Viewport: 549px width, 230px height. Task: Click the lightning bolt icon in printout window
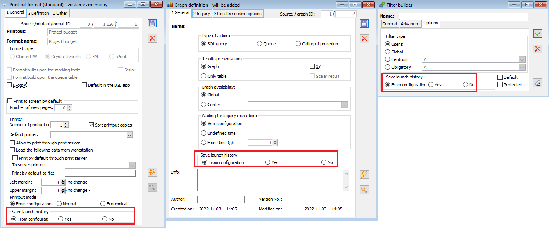pos(152,172)
